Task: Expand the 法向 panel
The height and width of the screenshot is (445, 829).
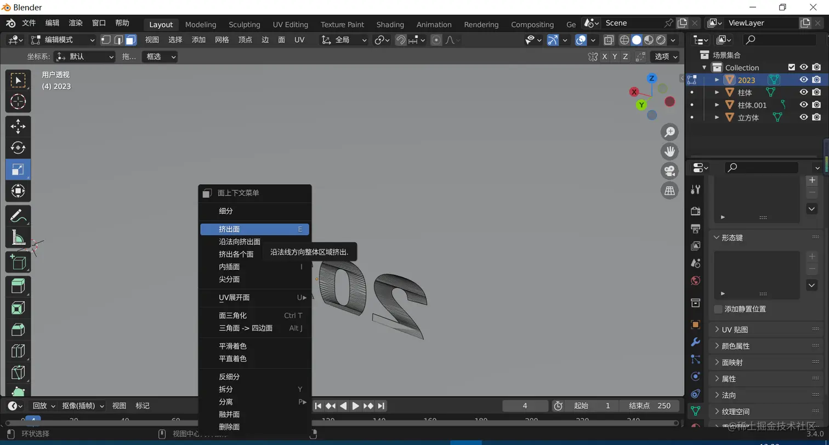Action: (x=766, y=395)
